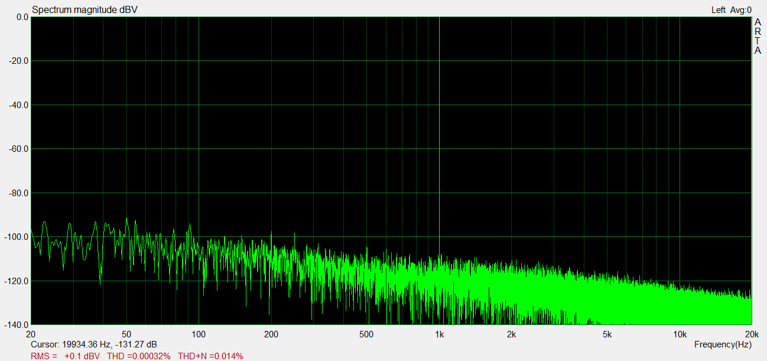Click the 50 Hz x-axis label

tap(126, 334)
